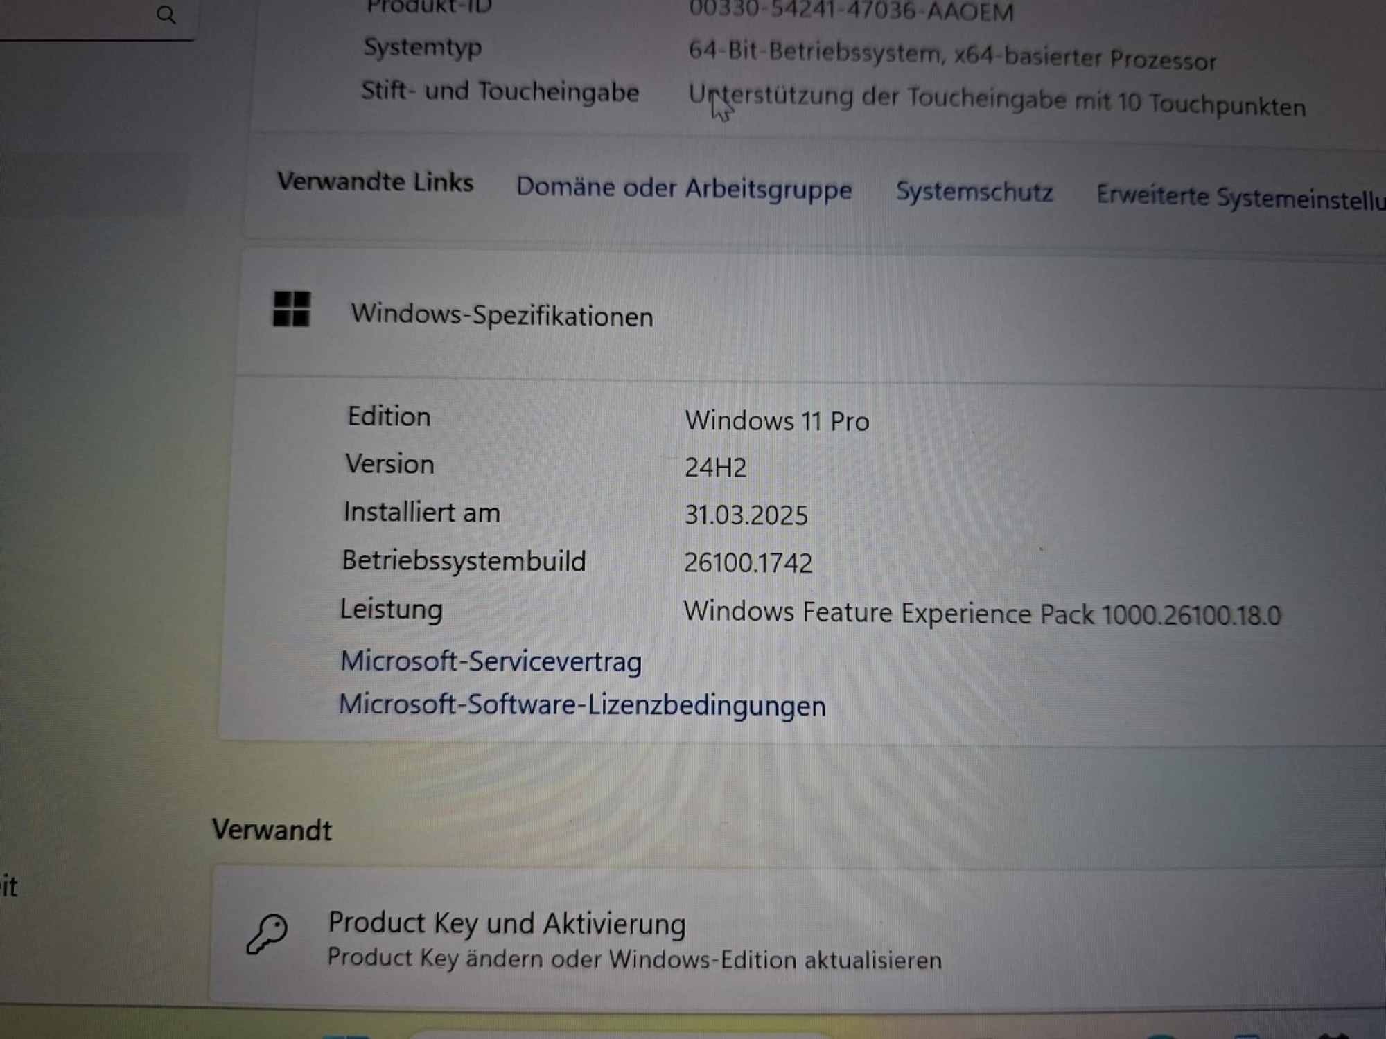Open Domäne oder Arbeitsgruppe link

point(684,188)
